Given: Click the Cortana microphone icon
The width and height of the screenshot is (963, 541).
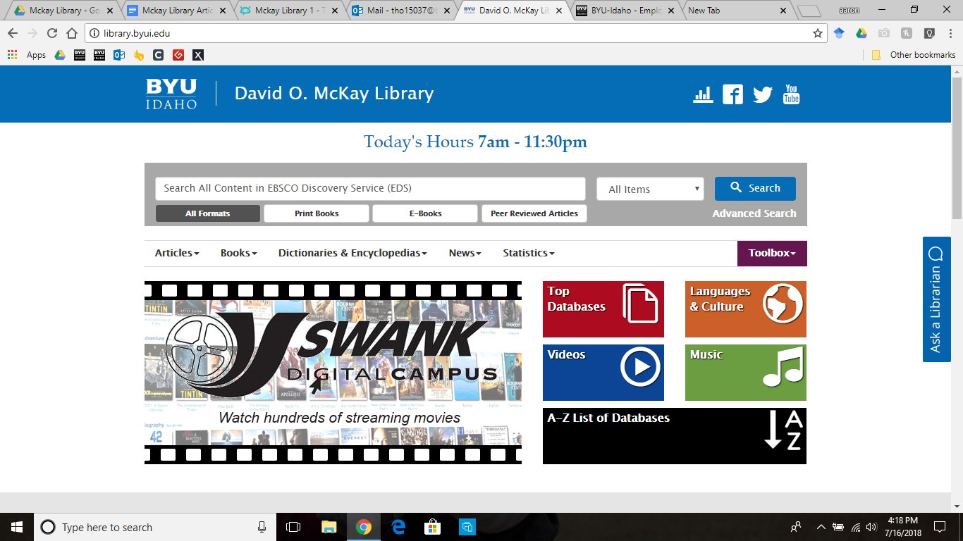Looking at the screenshot, I should click(x=262, y=527).
